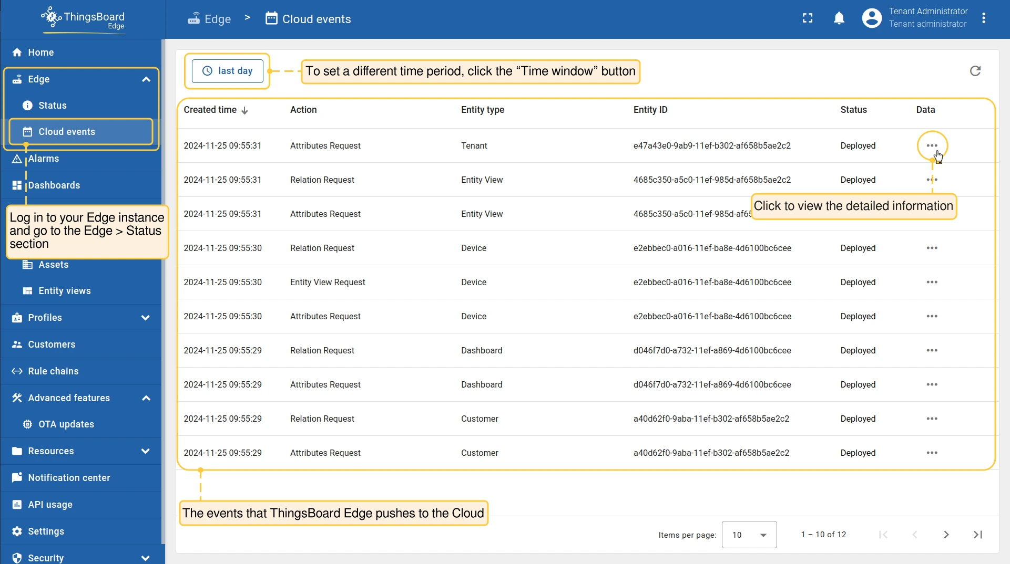Click the refresh icon above the events table
This screenshot has width=1010, height=564.
point(975,71)
